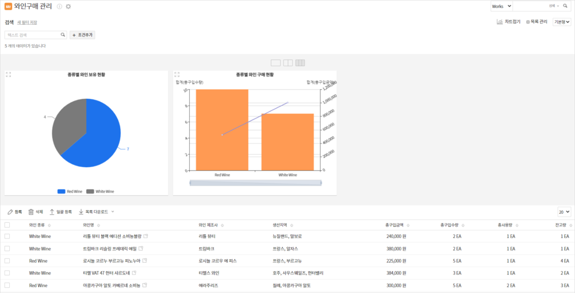Expand the pie chart 종류별 와인 보유 현황 fullscreen
Screen dimensions: 575x293
point(8,74)
